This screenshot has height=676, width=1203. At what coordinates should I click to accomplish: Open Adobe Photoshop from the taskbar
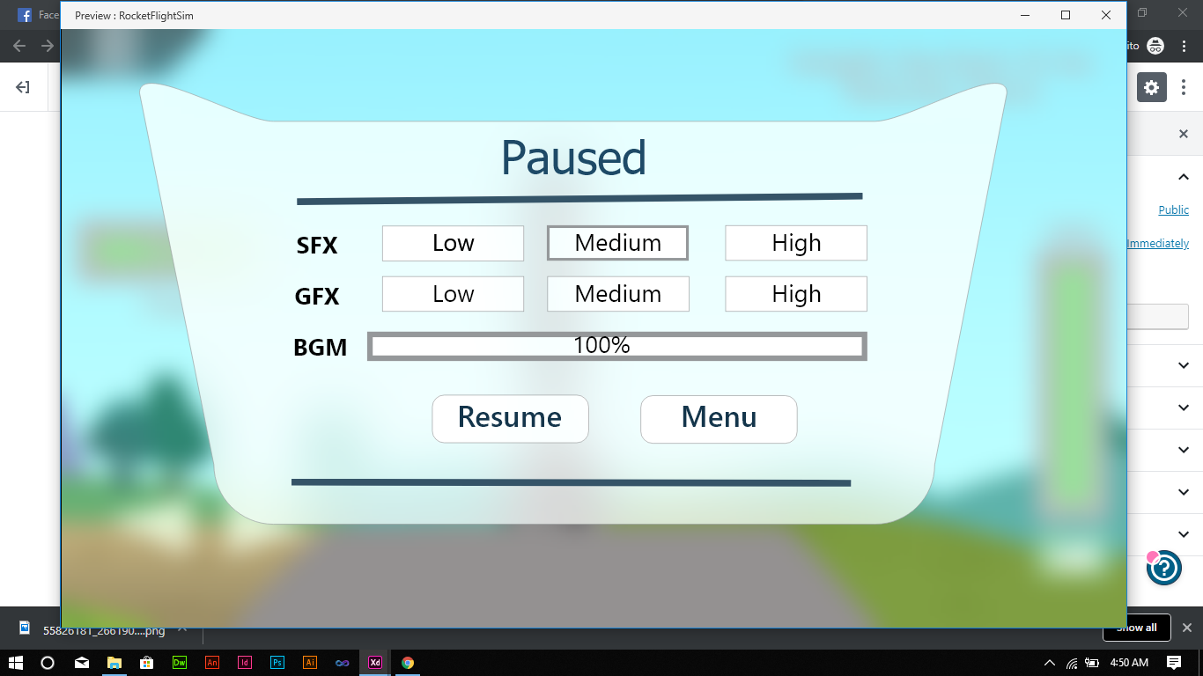(277, 663)
